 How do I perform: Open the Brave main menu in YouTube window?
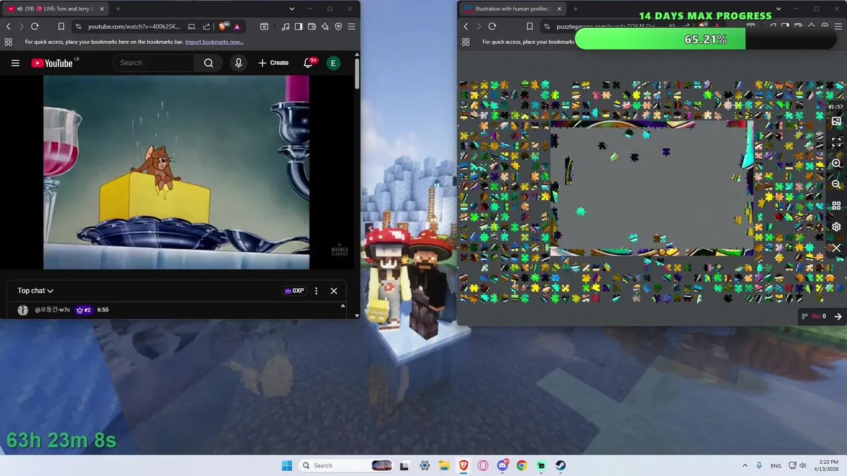pyautogui.click(x=351, y=26)
